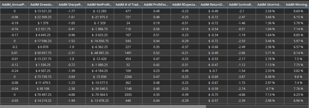This screenshot has width=309, height=108.
Task: Select winning percentage cell 9.8 %
Action: click(297, 77)
